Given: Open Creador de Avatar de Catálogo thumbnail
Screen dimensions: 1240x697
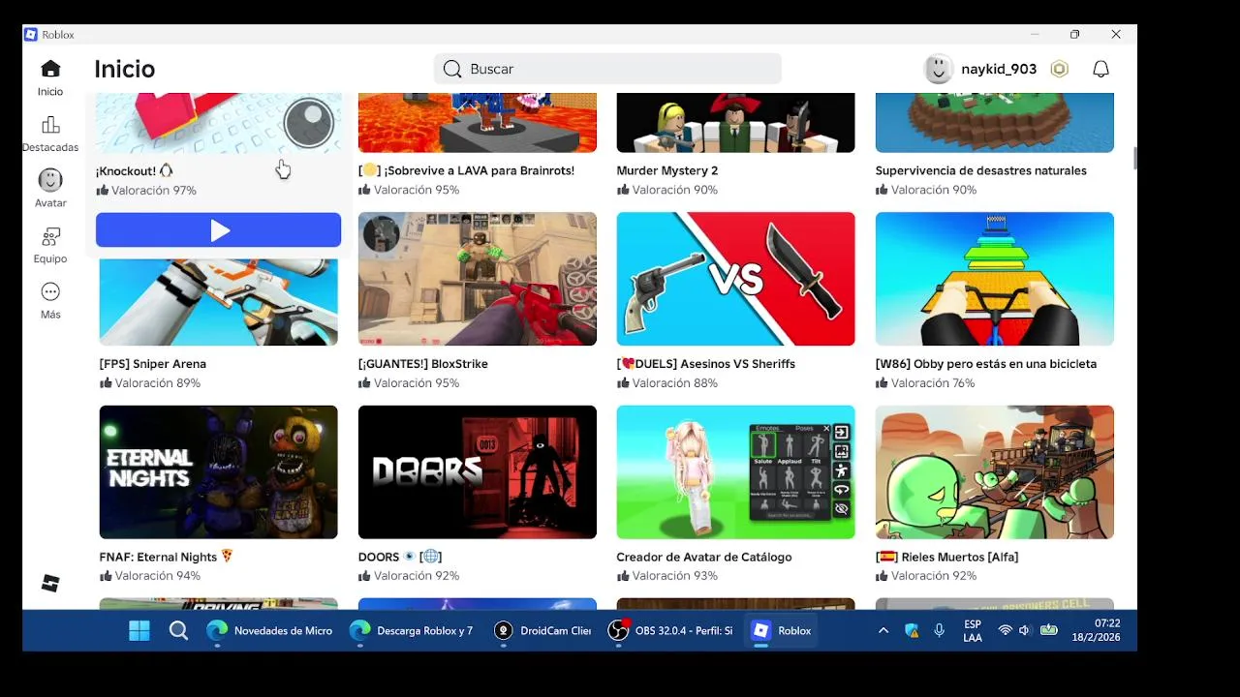Looking at the screenshot, I should (736, 471).
